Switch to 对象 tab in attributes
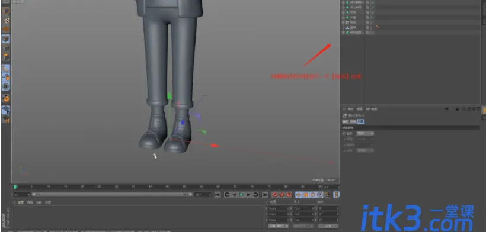The image size is (486, 232). tap(360, 121)
